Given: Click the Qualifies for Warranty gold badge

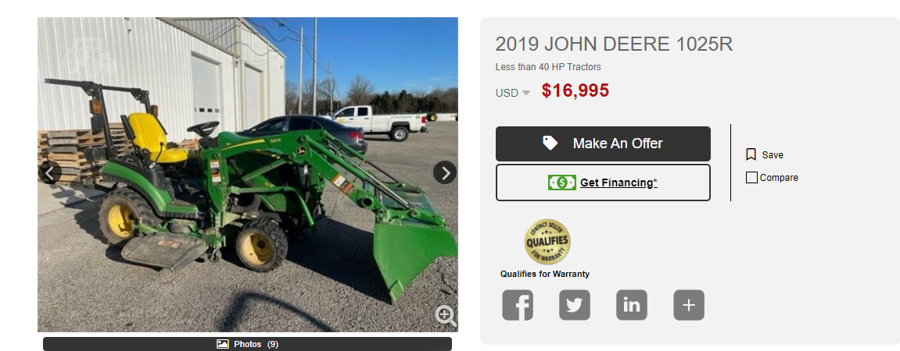Looking at the screenshot, I should 547,242.
